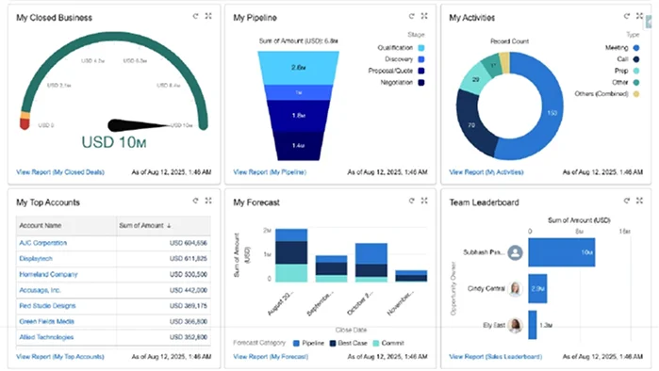
Task: Click Subhash's avatar icon in leaderboard
Action: point(515,252)
